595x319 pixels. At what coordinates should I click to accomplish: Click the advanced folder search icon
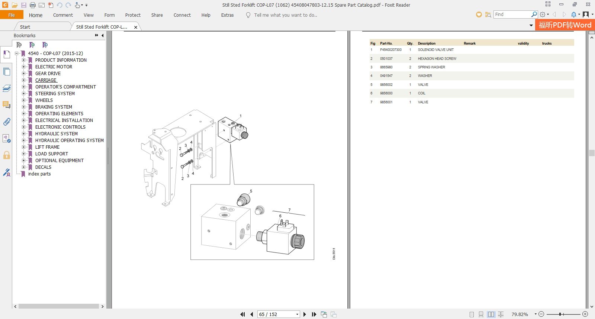(x=488, y=14)
